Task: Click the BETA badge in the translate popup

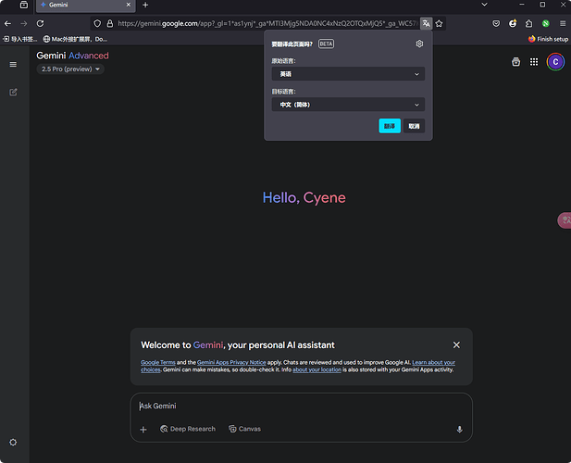Action: [x=326, y=44]
